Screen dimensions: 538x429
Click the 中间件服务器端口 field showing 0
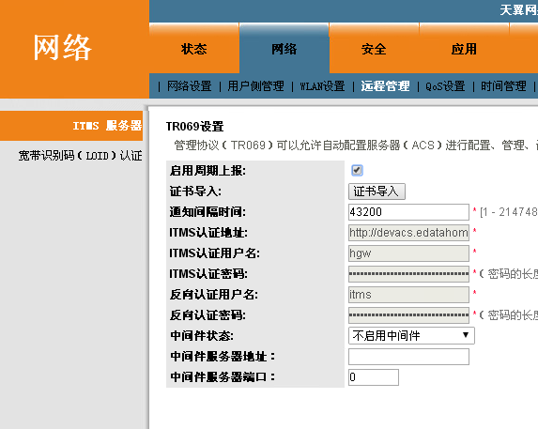[x=374, y=377]
